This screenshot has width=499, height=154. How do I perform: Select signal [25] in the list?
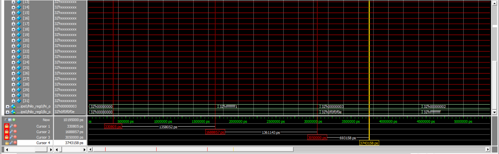click(26, 68)
